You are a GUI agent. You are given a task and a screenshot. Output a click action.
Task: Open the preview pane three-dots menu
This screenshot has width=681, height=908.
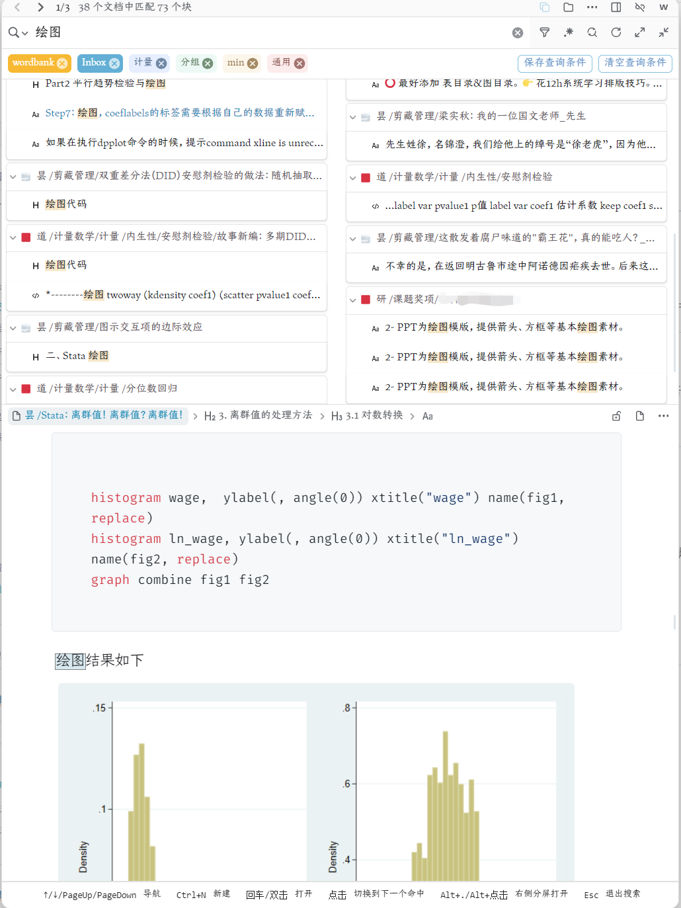(663, 416)
